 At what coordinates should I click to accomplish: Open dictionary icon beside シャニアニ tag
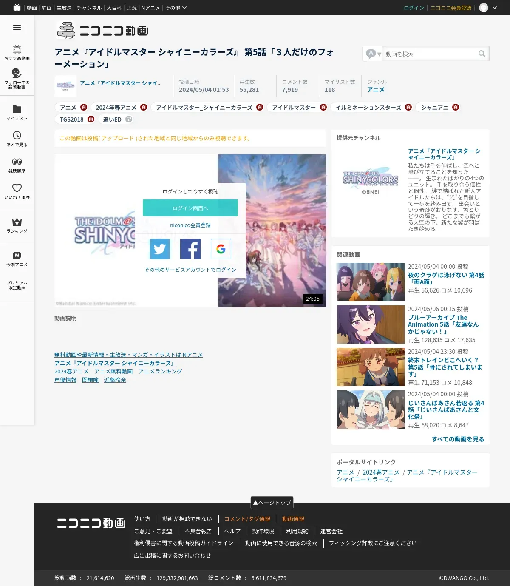click(456, 107)
